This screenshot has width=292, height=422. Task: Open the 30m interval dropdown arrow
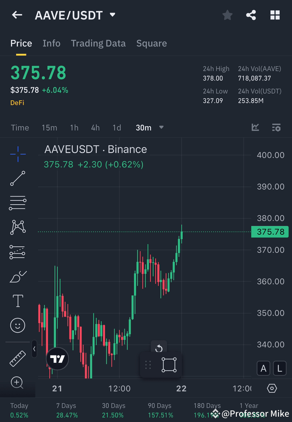coord(161,128)
